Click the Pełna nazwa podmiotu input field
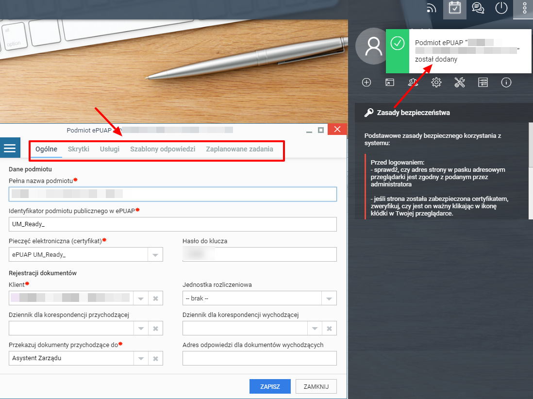 click(173, 194)
